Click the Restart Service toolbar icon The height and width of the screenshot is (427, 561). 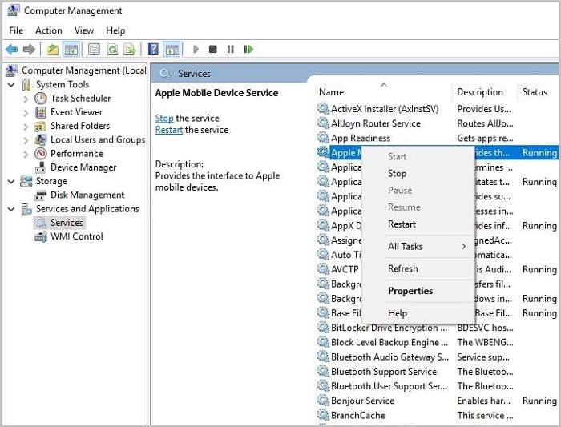pyautogui.click(x=248, y=50)
